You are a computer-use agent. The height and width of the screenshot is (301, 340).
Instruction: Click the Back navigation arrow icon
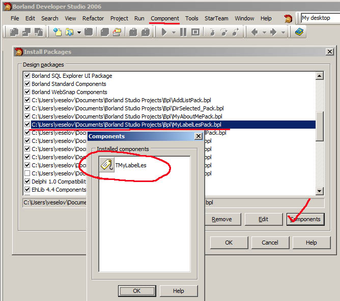click(x=254, y=32)
